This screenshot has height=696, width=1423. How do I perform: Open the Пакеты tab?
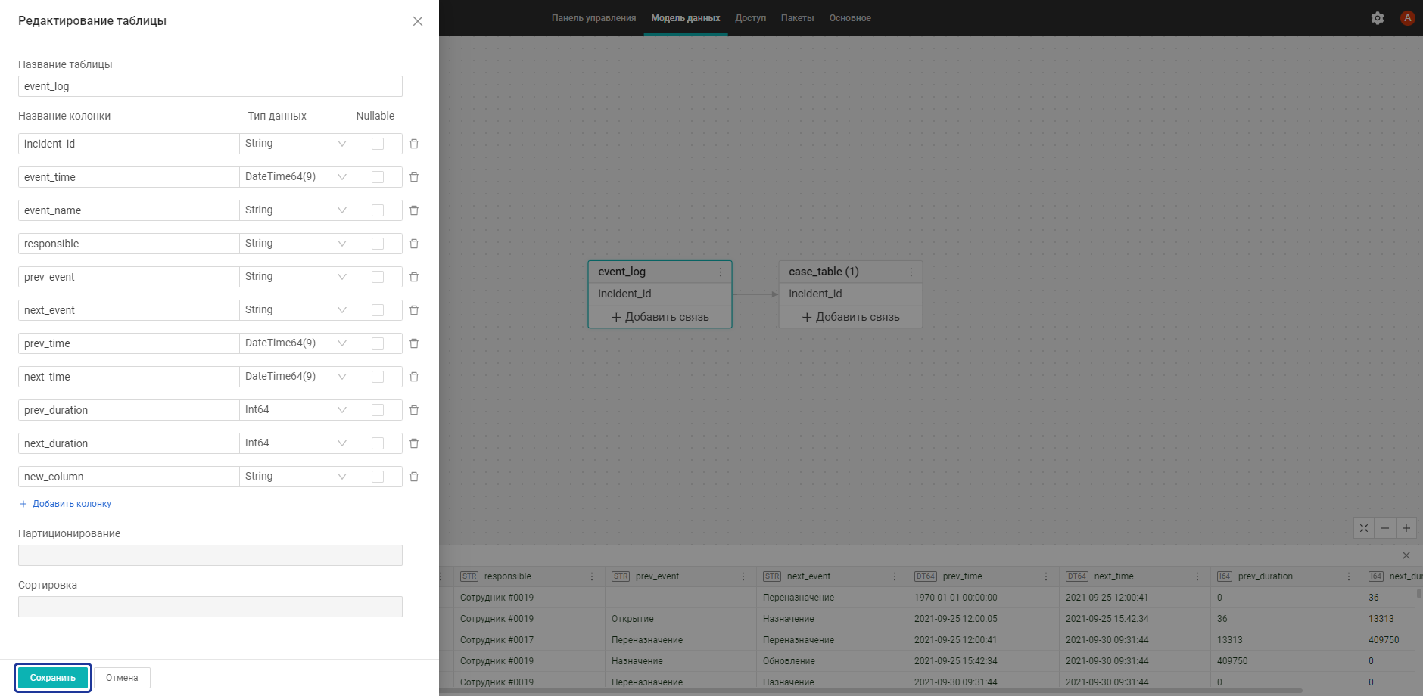pyautogui.click(x=798, y=18)
